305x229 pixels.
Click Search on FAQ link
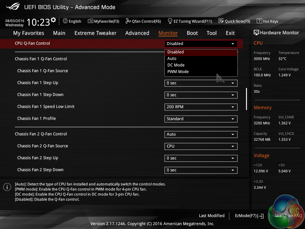pyautogui.click(x=288, y=216)
